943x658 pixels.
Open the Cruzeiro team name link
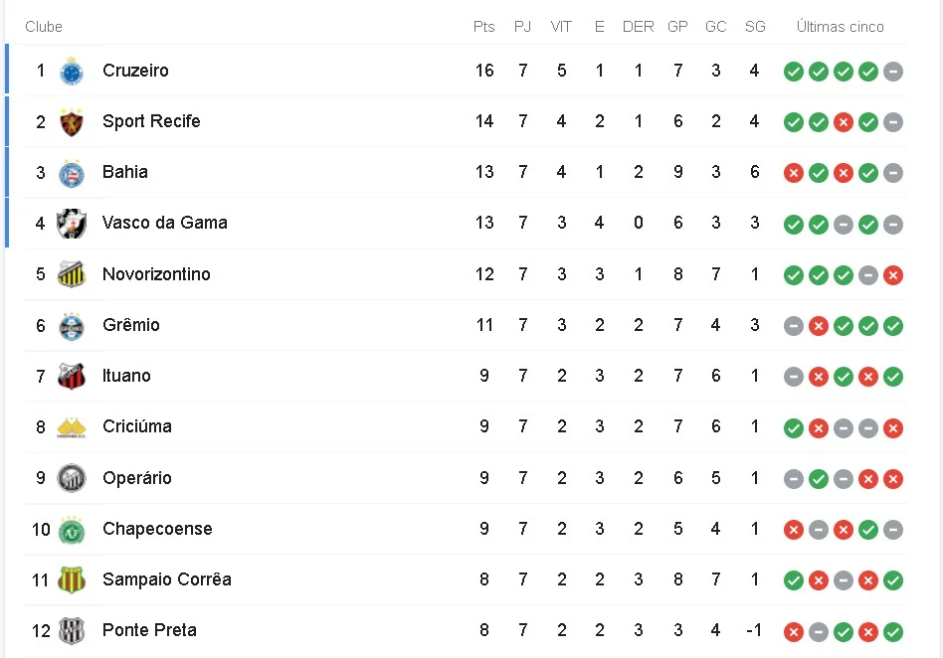click(x=135, y=71)
